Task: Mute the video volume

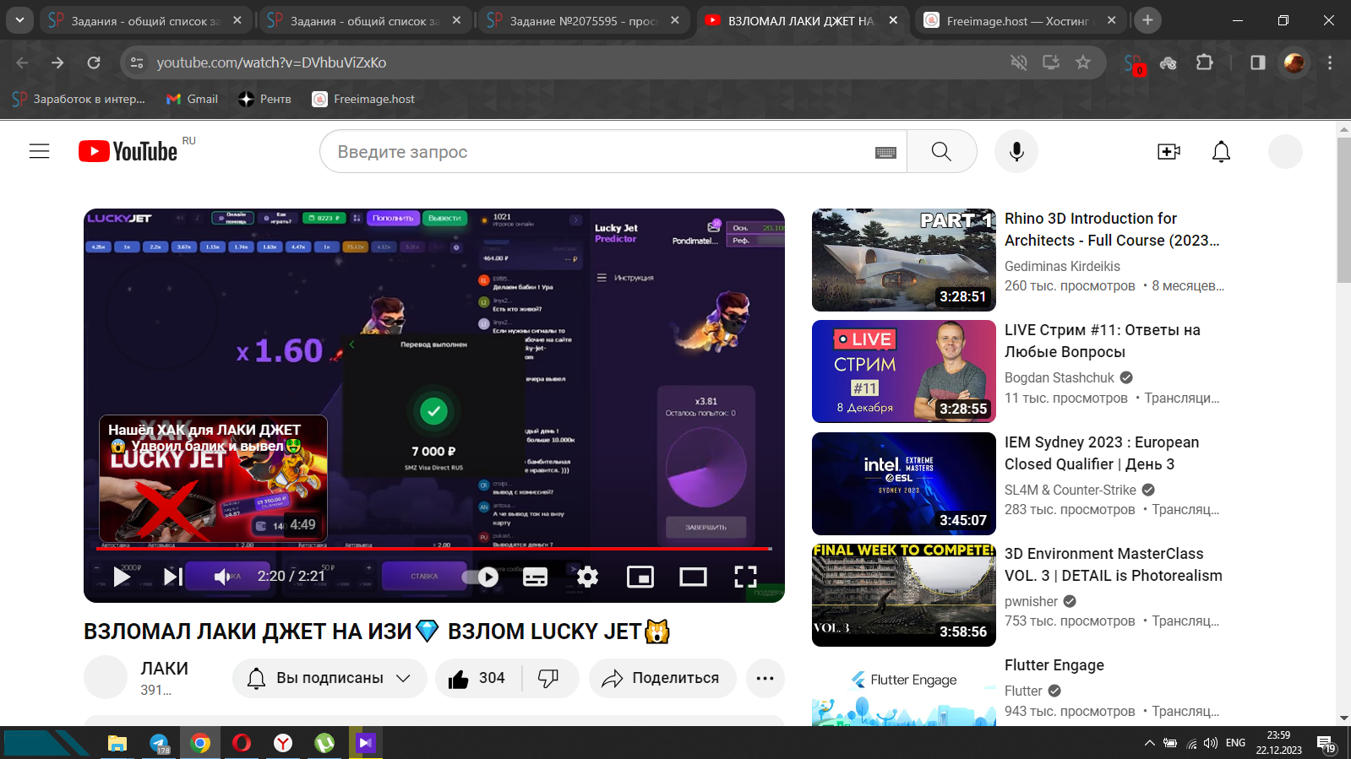Action: [222, 576]
